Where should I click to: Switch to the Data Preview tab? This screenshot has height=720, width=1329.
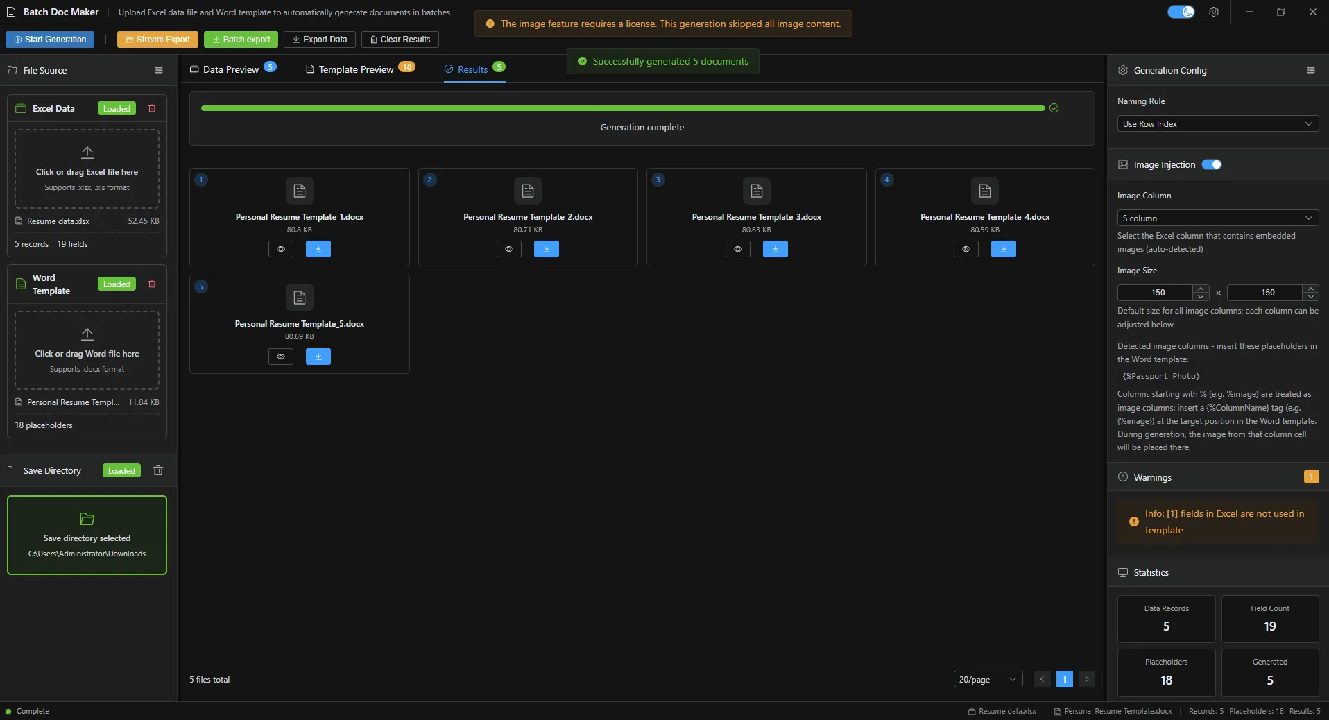coord(233,69)
